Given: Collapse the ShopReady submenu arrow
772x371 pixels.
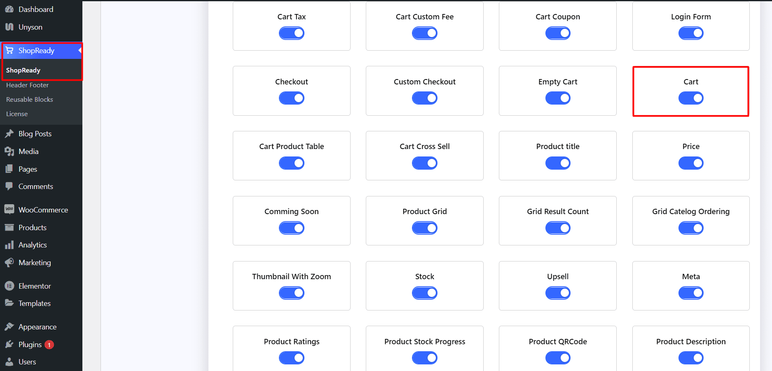Looking at the screenshot, I should coord(80,50).
